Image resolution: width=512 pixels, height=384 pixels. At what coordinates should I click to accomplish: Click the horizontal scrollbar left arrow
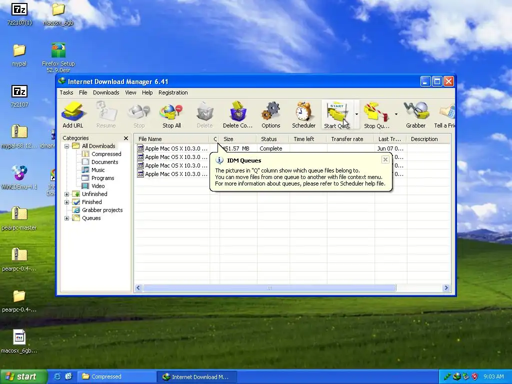138,288
